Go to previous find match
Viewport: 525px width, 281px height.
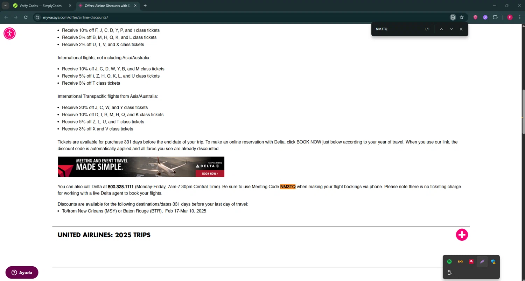441,29
